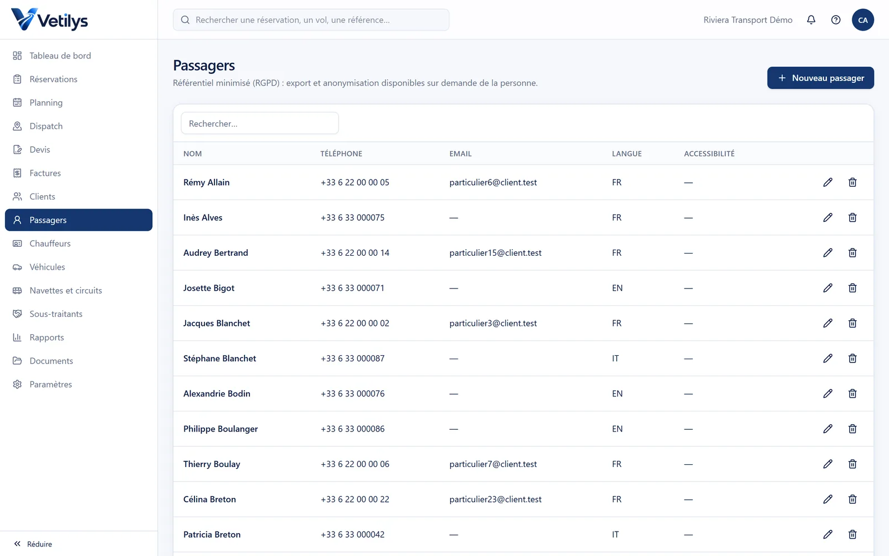Image resolution: width=889 pixels, height=556 pixels.
Task: Delete passenger Rémy Allain
Action: 852,182
